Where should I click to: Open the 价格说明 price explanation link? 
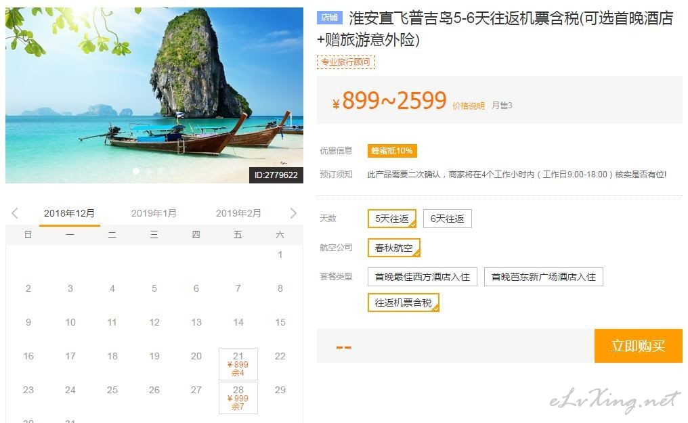pos(468,106)
